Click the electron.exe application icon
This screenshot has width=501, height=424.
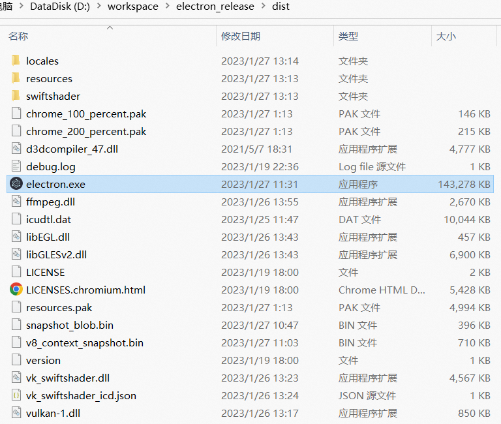click(x=16, y=184)
